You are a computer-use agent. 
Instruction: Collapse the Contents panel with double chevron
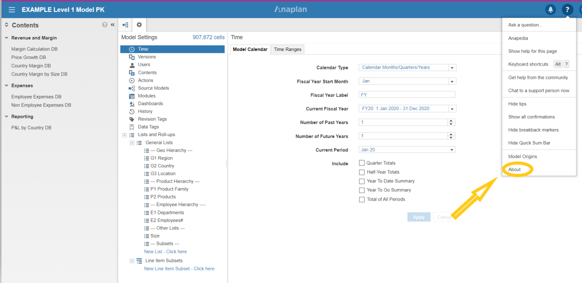click(112, 25)
